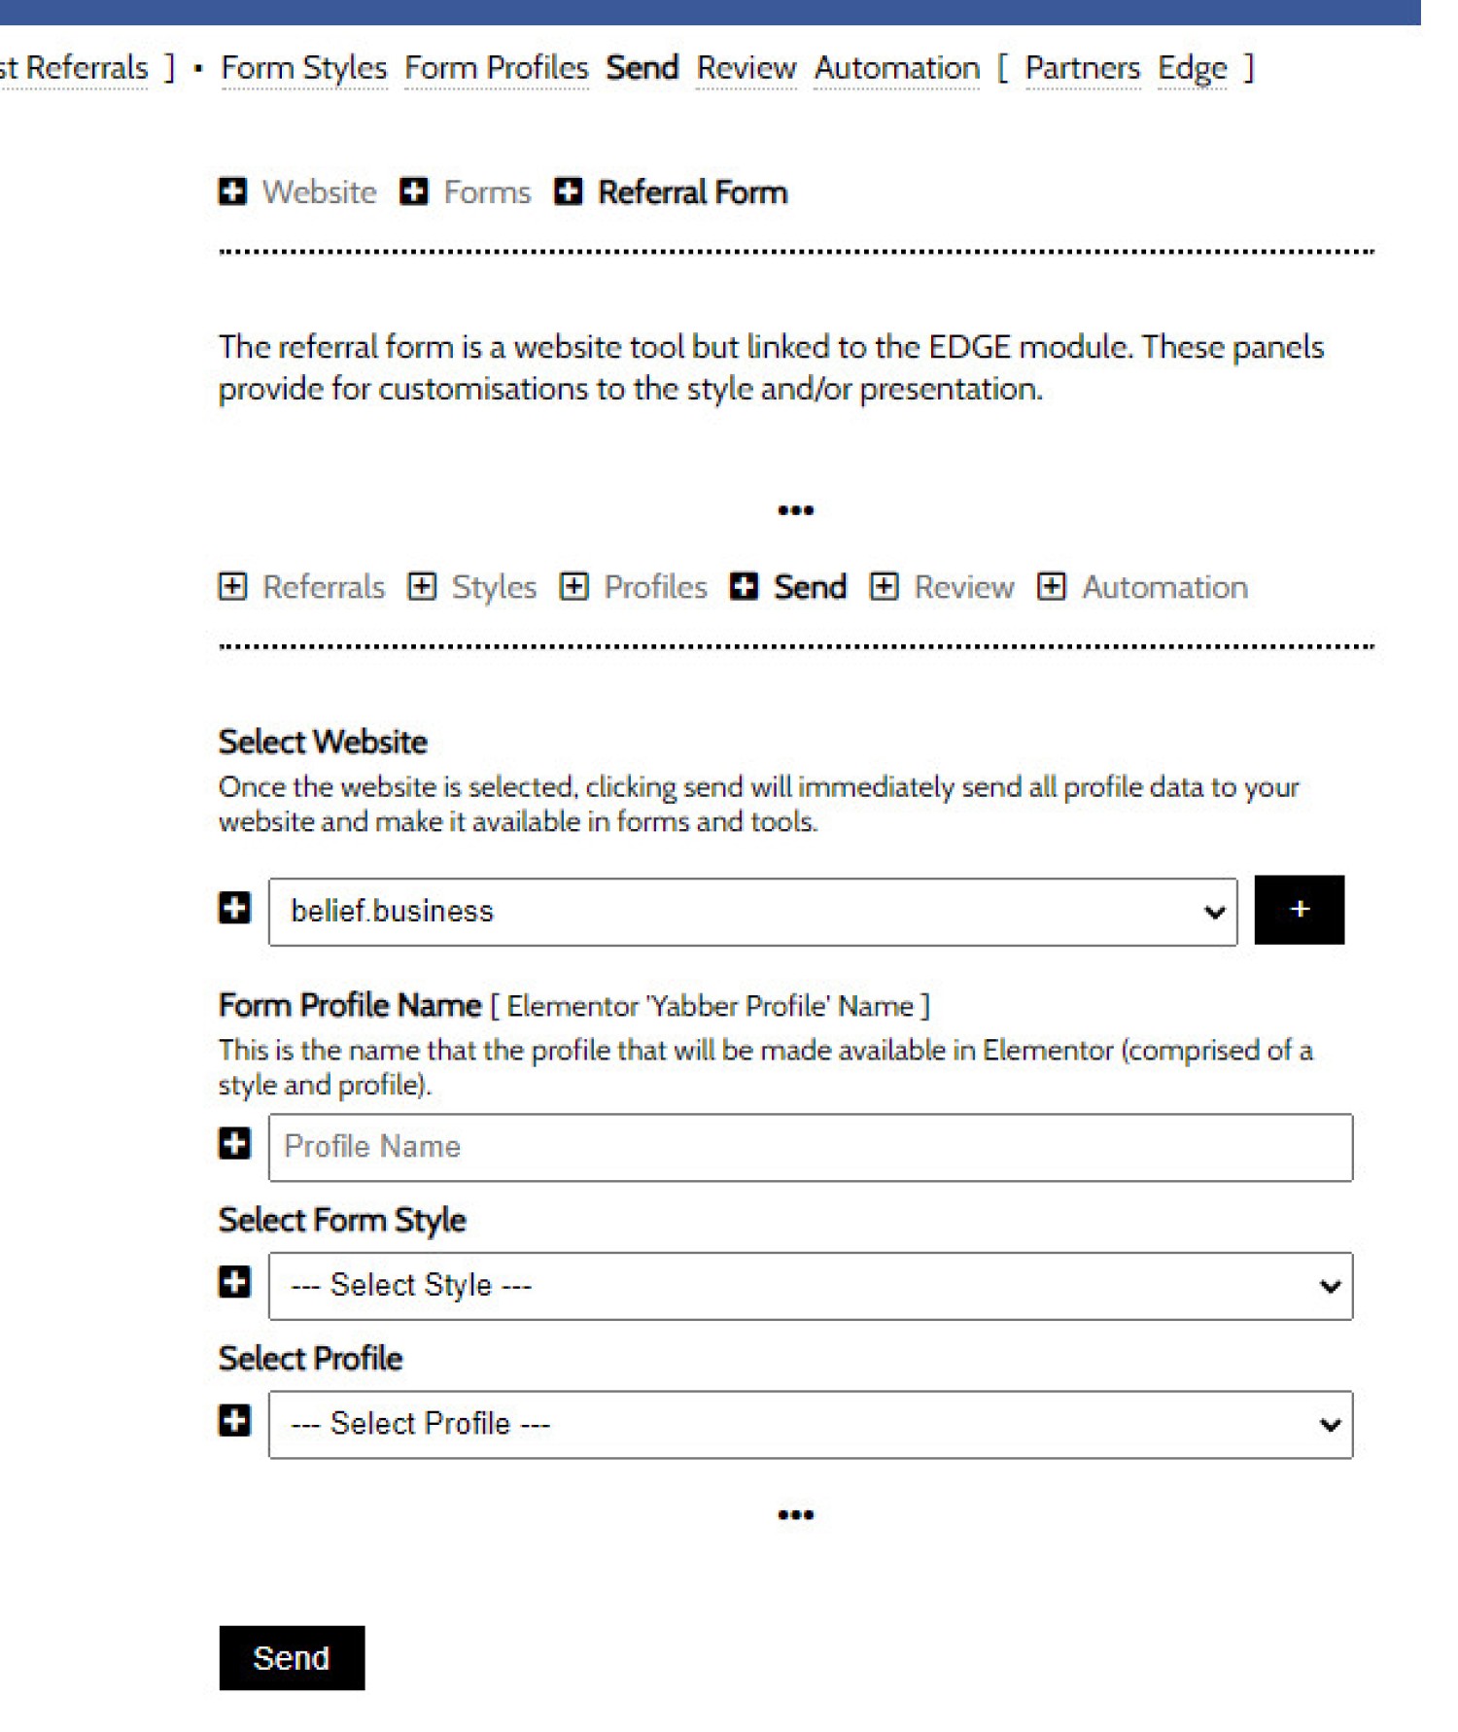The image size is (1458, 1732).
Task: Expand the Profiles panel
Action: 634,587
